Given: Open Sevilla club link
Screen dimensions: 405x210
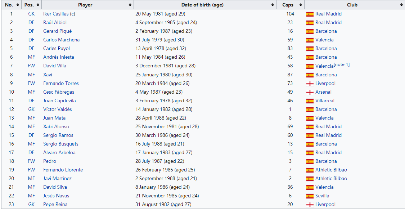Looking at the screenshot, I should (x=322, y=196).
